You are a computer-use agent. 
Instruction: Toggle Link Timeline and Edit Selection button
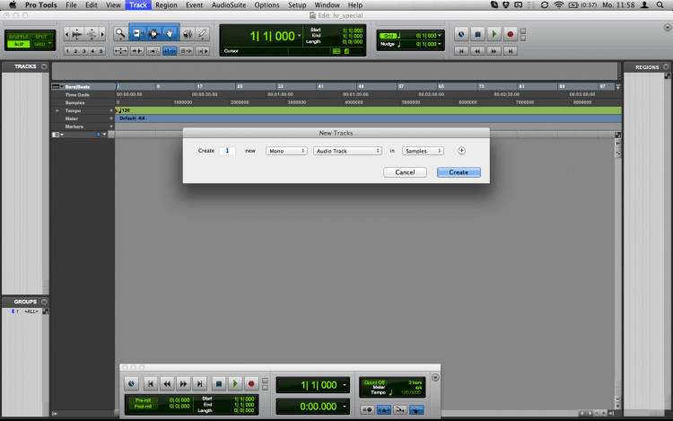(170, 51)
